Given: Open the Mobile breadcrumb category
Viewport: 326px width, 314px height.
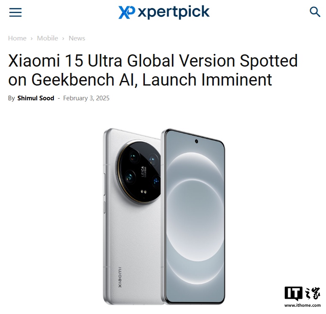Looking at the screenshot, I should 48,38.
